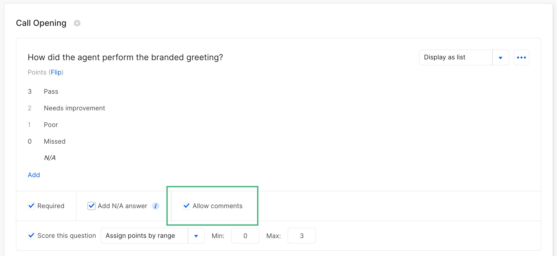
Task: Click the Missed answer label
Action: pyautogui.click(x=55, y=141)
